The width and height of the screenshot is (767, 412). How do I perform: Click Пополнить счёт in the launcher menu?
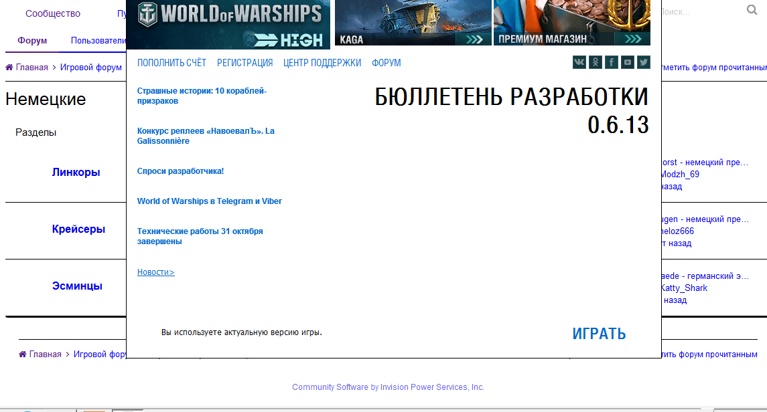(x=171, y=63)
